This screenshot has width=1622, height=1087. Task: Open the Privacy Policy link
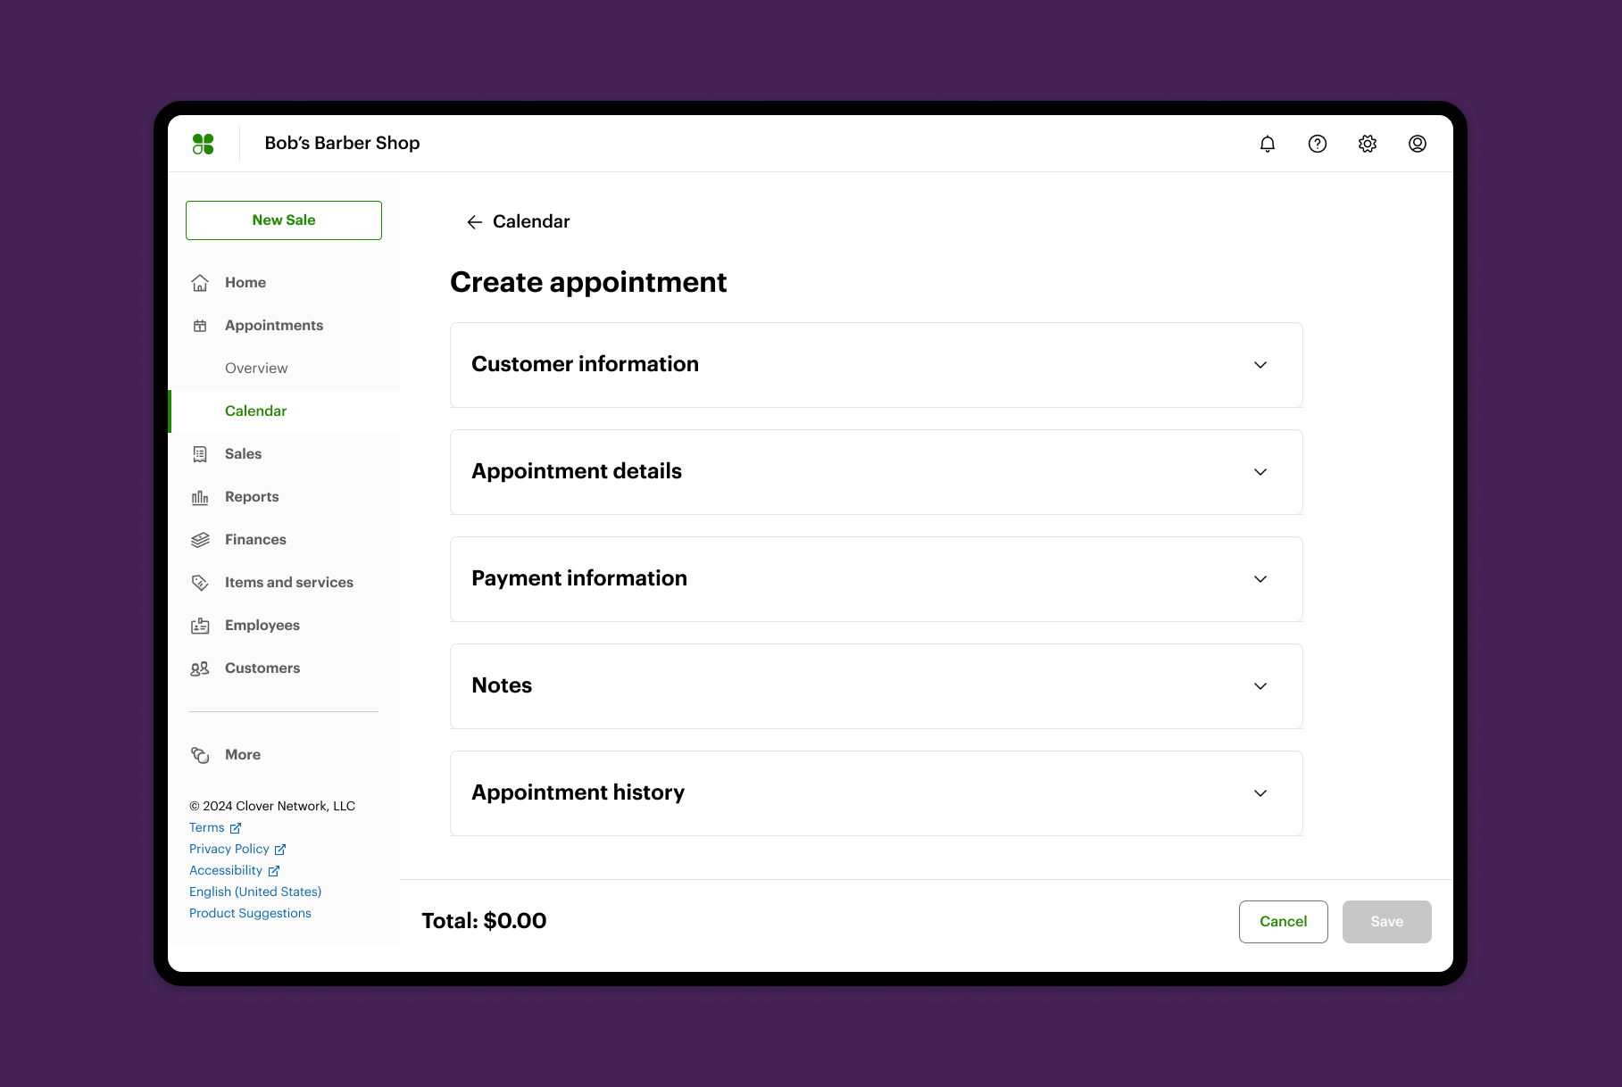[229, 850]
